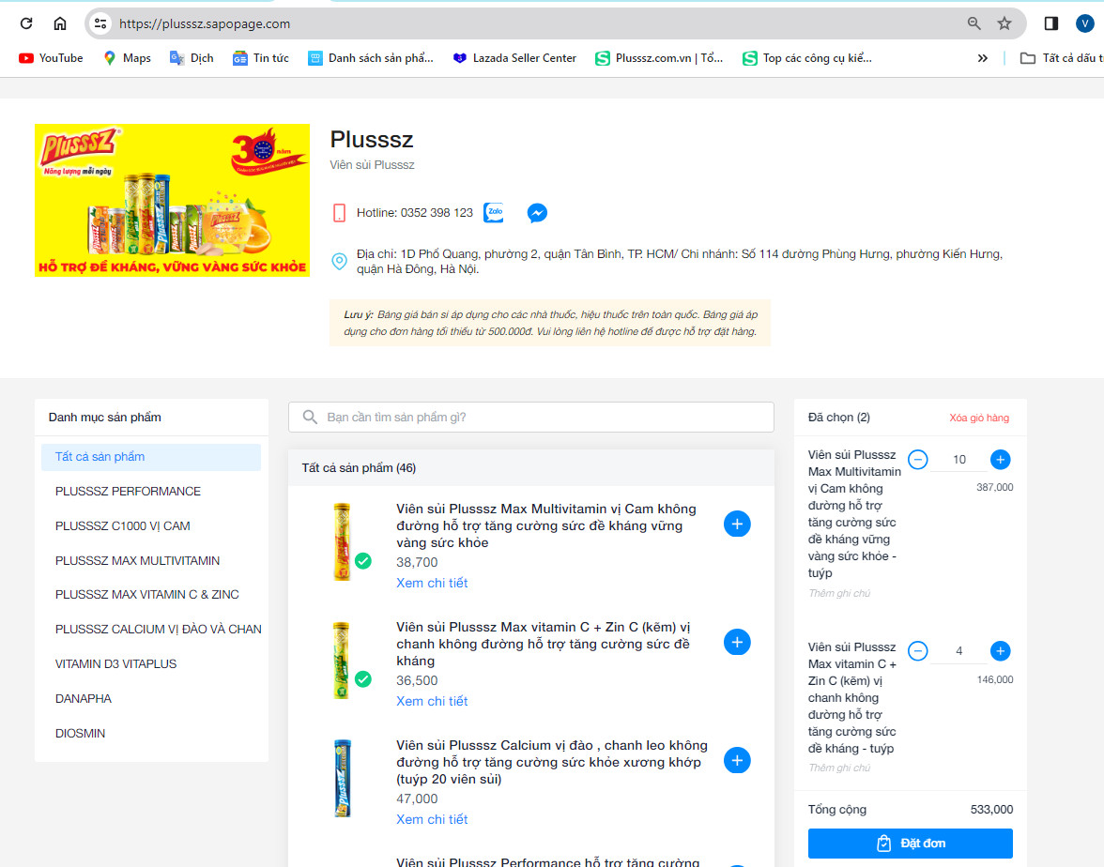This screenshot has width=1104, height=867.
Task: Open the Dịch translate bookmark
Action: pos(192,58)
